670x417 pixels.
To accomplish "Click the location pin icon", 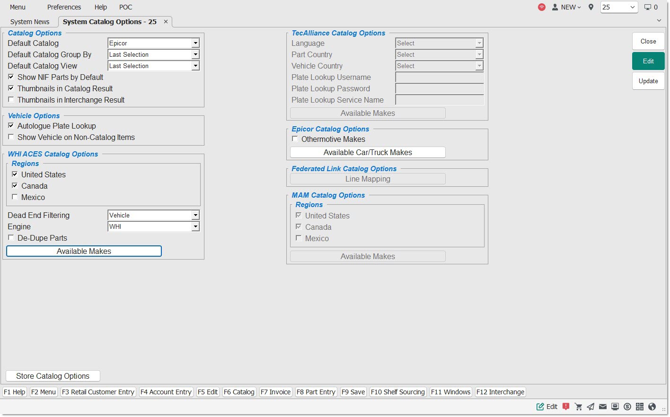I will [591, 7].
